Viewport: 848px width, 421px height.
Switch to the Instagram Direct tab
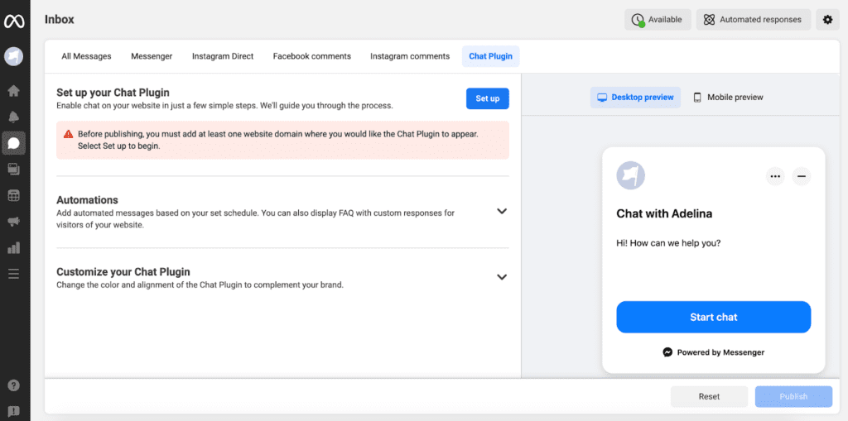pyautogui.click(x=223, y=56)
